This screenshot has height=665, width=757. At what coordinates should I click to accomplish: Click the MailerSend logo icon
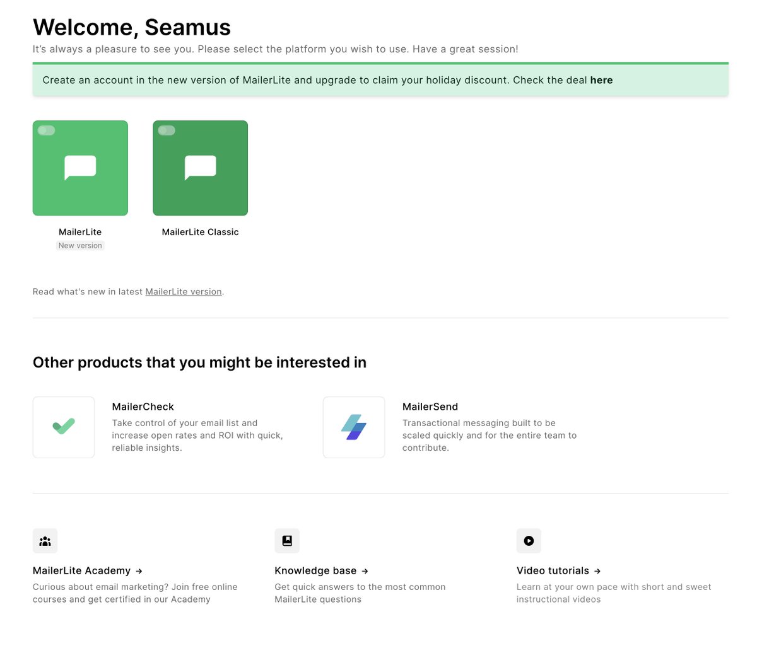point(354,427)
